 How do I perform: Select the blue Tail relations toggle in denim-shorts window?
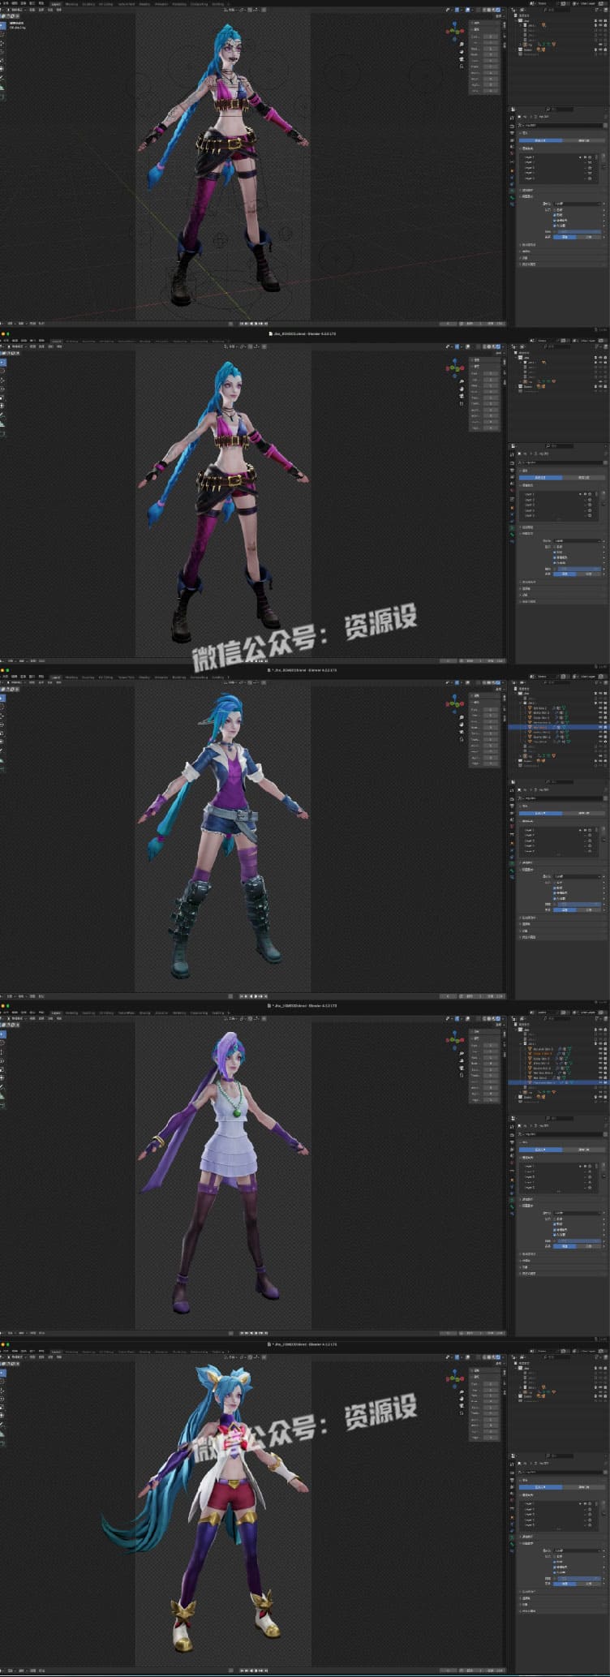[565, 910]
